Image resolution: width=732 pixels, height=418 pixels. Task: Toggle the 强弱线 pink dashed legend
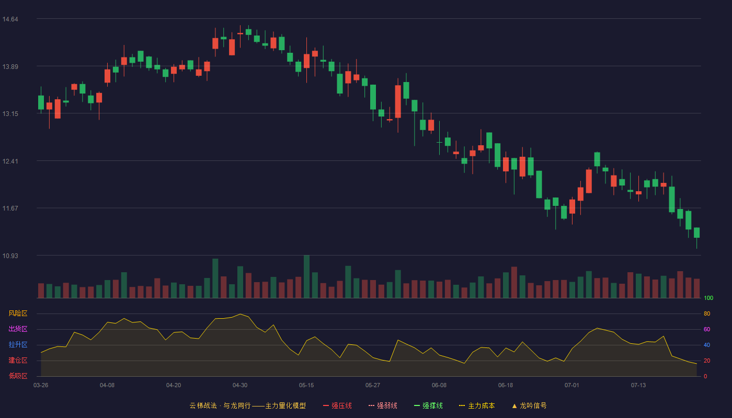click(383, 405)
